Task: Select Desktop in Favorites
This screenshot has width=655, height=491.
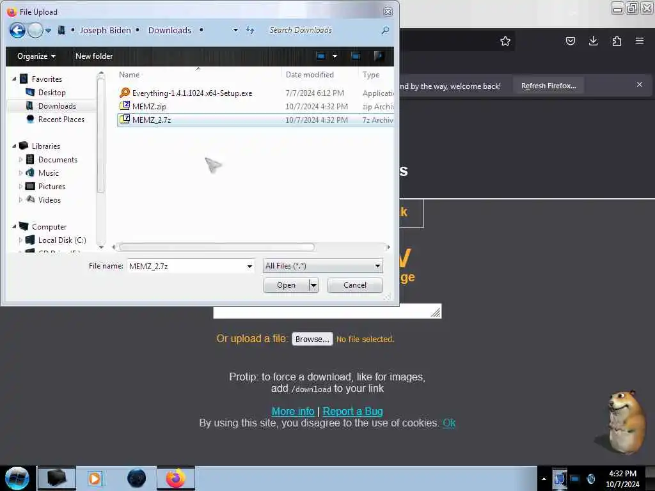Action: [x=52, y=92]
